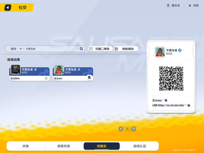Expand the 昵称 search type dropdown
The height and width of the screenshot is (153, 204).
point(16,49)
